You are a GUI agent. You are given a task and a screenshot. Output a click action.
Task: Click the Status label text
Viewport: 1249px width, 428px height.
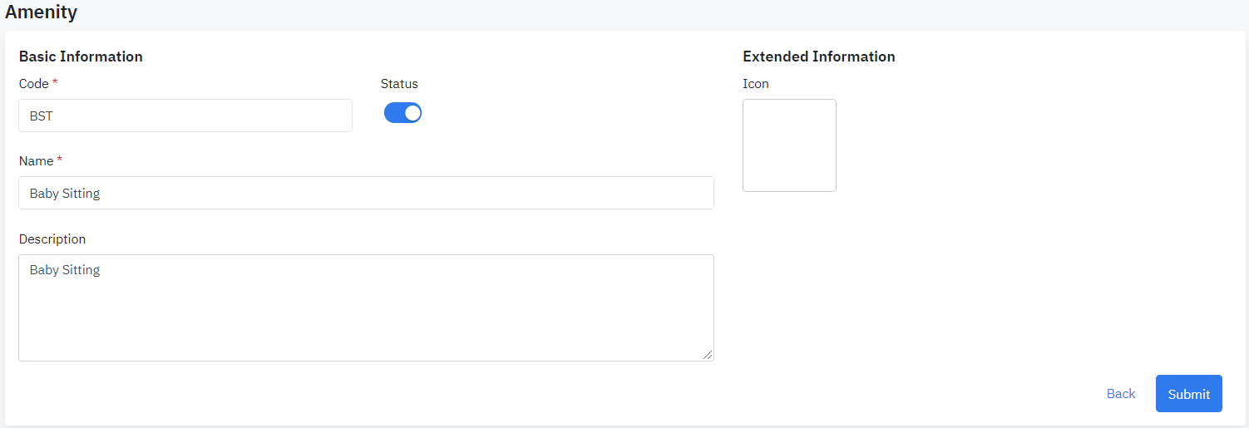coord(399,84)
